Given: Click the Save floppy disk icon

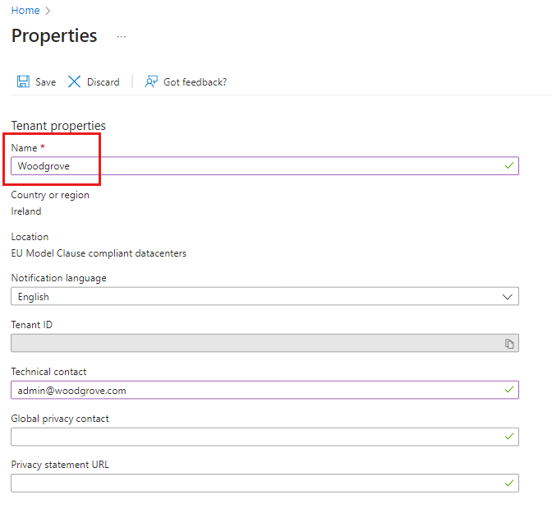Looking at the screenshot, I should tap(23, 82).
